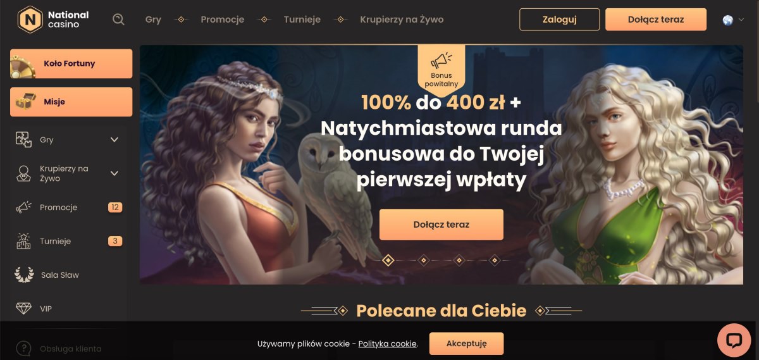
Task: Click the National casino logo
Action: pos(54,19)
